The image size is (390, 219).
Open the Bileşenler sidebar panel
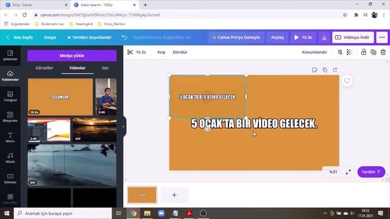tap(10, 117)
